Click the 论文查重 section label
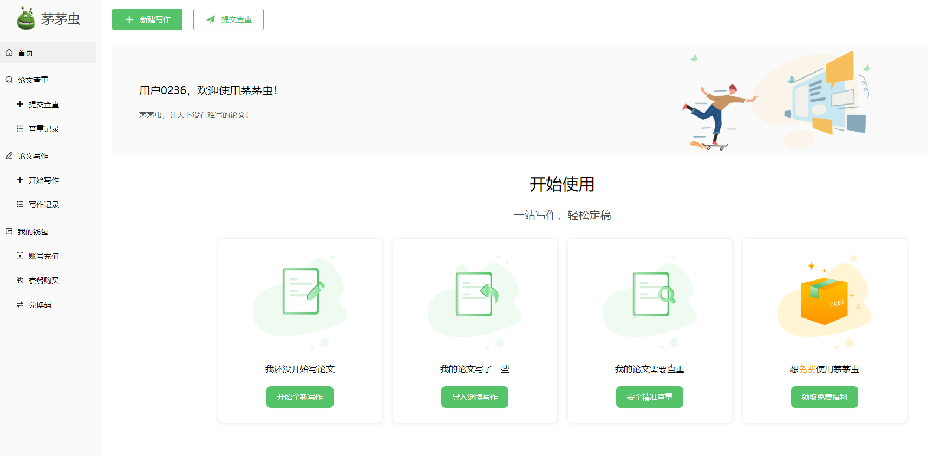The image size is (928, 456). tap(33, 80)
